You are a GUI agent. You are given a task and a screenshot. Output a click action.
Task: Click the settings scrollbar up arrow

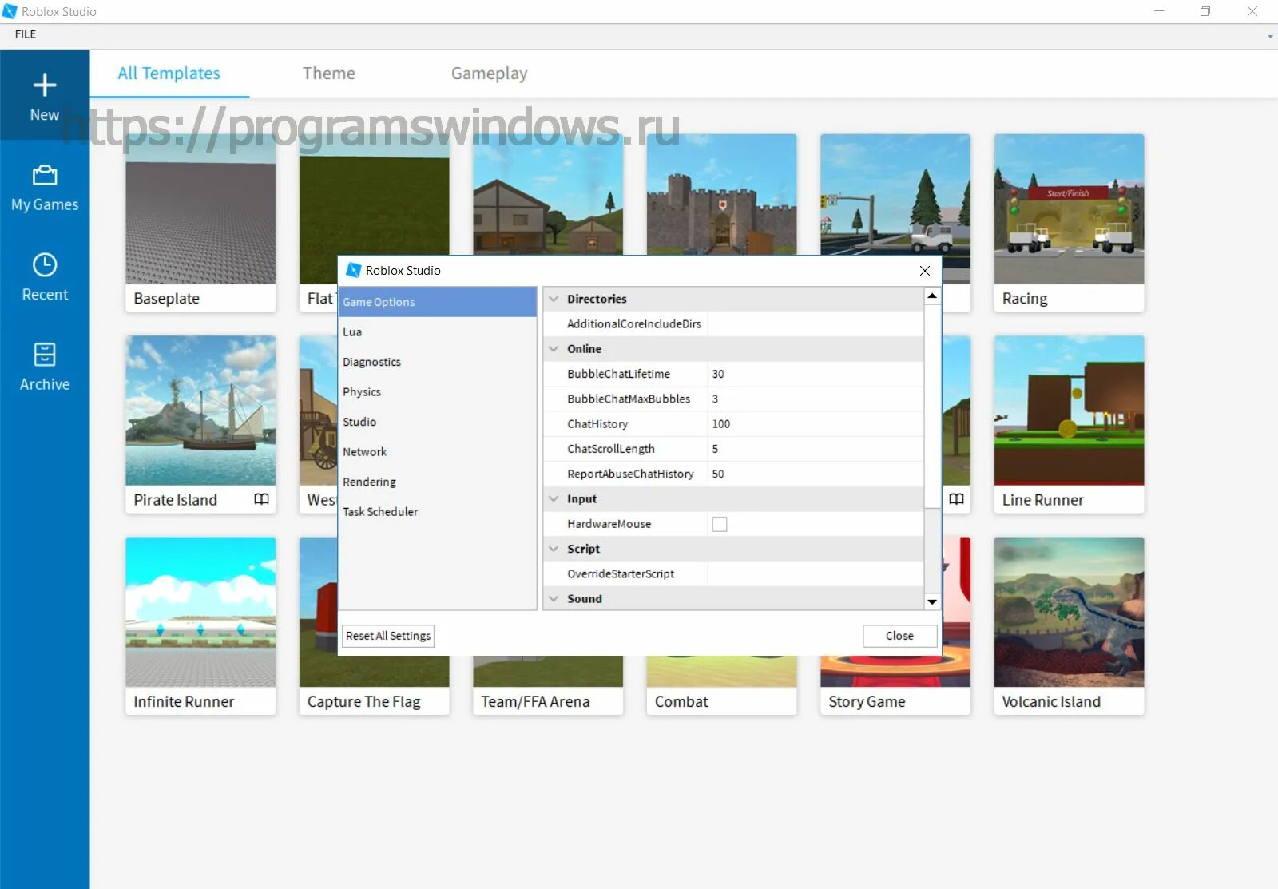(x=932, y=296)
